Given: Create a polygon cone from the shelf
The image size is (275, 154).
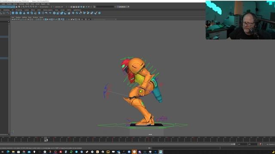Looking at the screenshot, I should click(24, 13).
